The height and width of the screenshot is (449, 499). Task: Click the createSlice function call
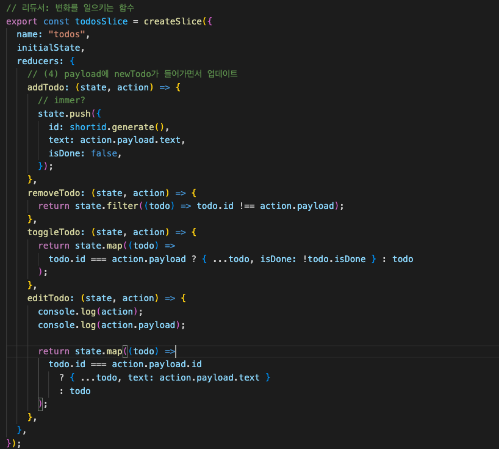[x=173, y=21]
